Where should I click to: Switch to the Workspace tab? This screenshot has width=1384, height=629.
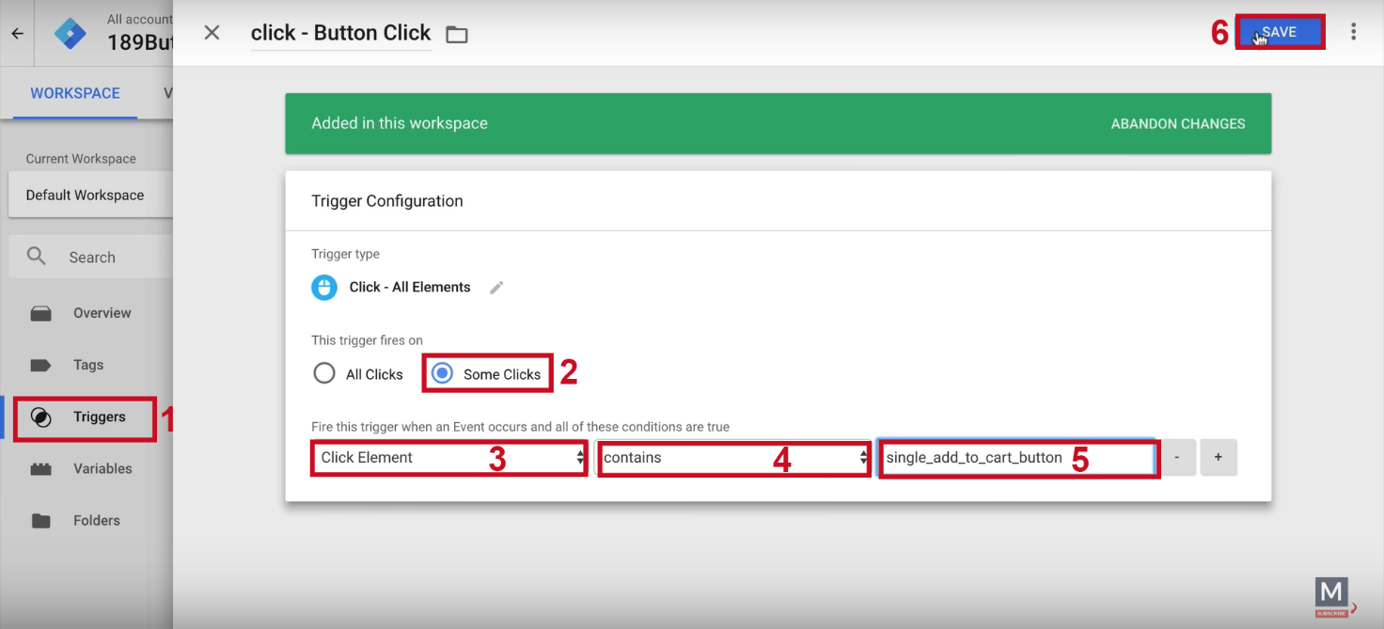75,93
